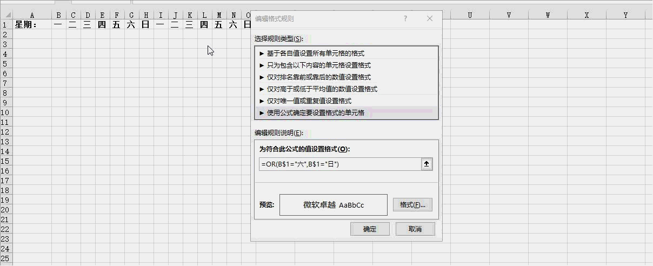653x266 pixels.
Task: Select the column H header
Action: (146, 15)
